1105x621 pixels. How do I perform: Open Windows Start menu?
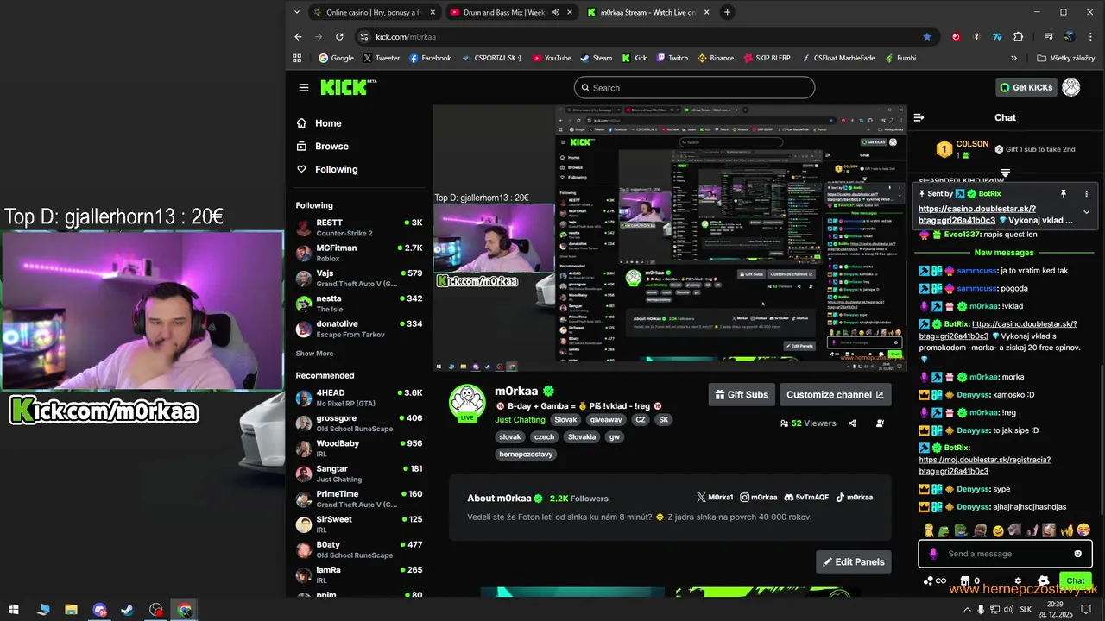point(14,610)
